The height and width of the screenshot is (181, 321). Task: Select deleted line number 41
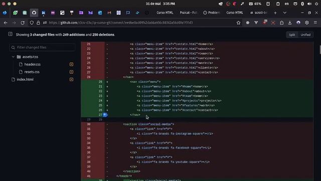pyautogui.click(x=88, y=176)
